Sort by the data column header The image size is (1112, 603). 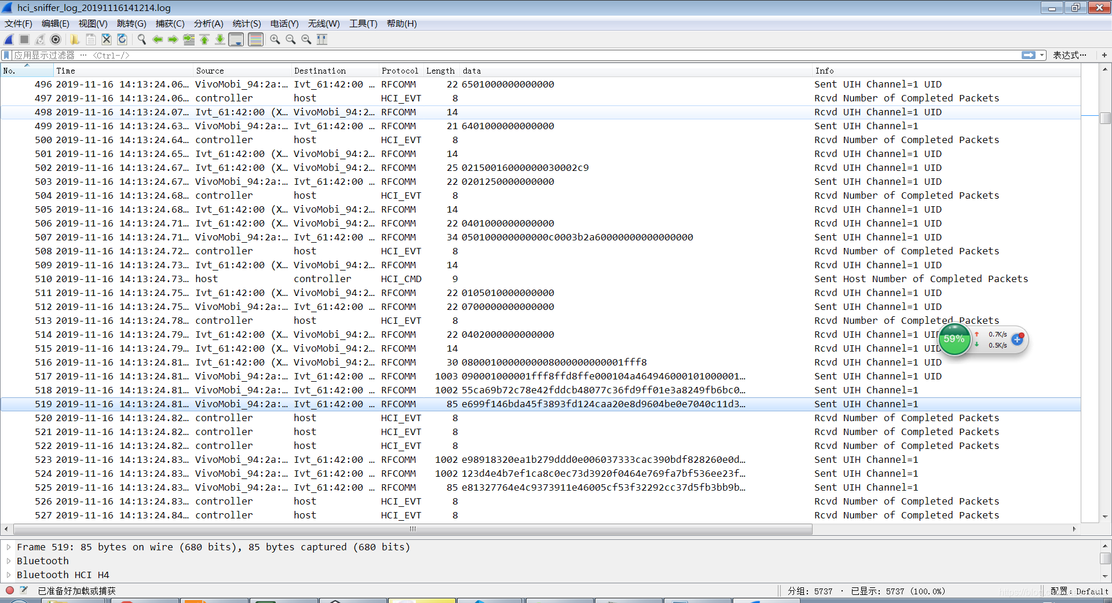coord(636,71)
